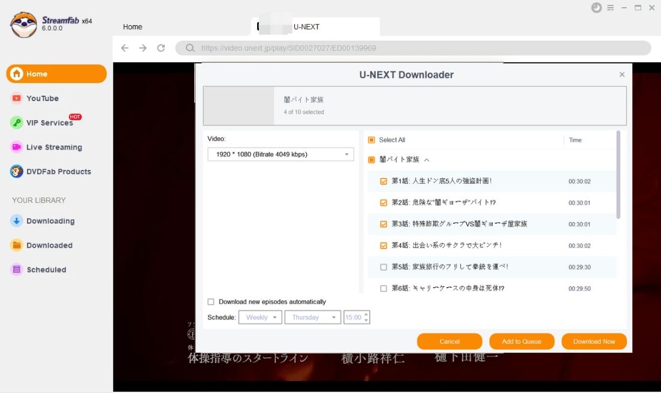Click the episode list vertical scrollbar
This screenshot has height=393, width=661.
pos(618,174)
